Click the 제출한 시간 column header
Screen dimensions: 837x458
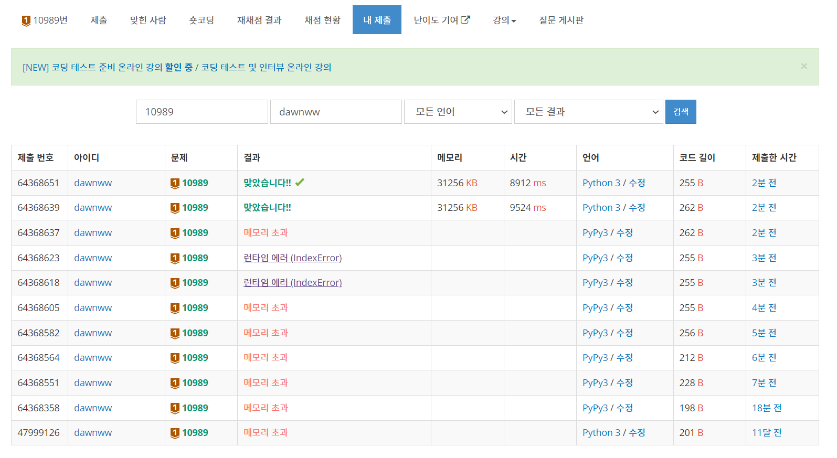click(x=774, y=158)
